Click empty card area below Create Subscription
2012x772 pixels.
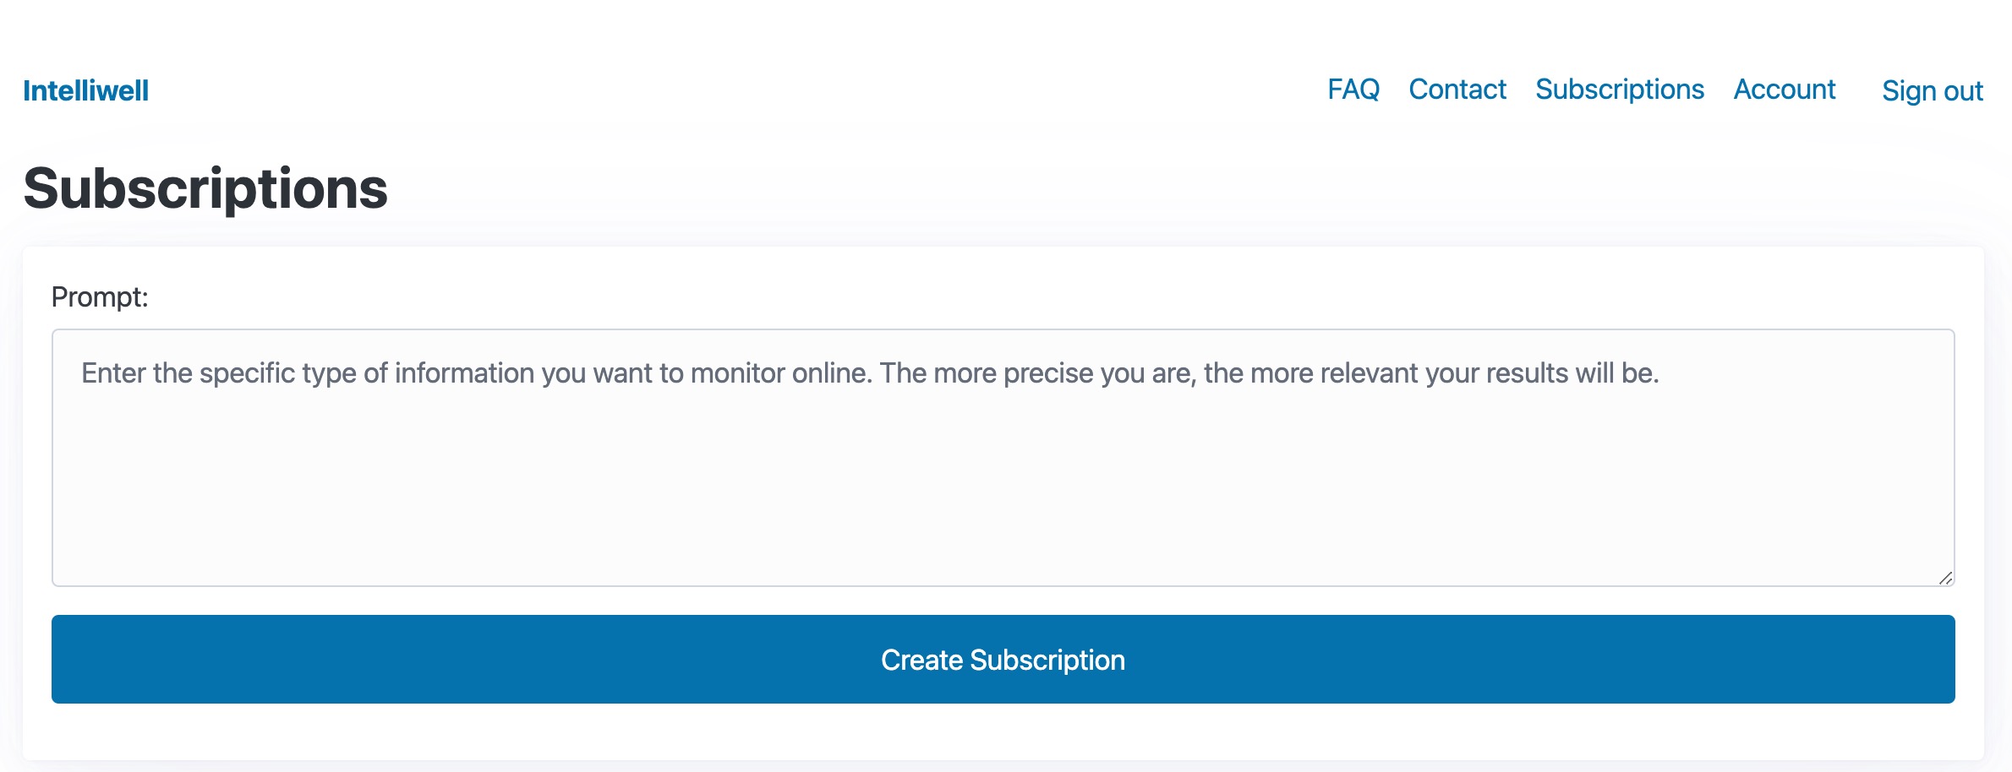(1003, 731)
